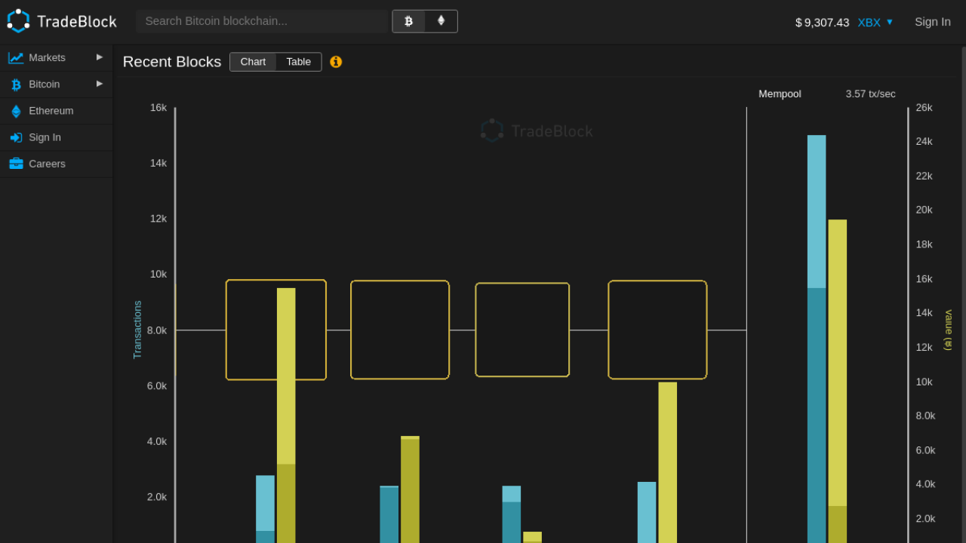
Task: Click the third block's blue transactions bar
Action: coord(512,514)
